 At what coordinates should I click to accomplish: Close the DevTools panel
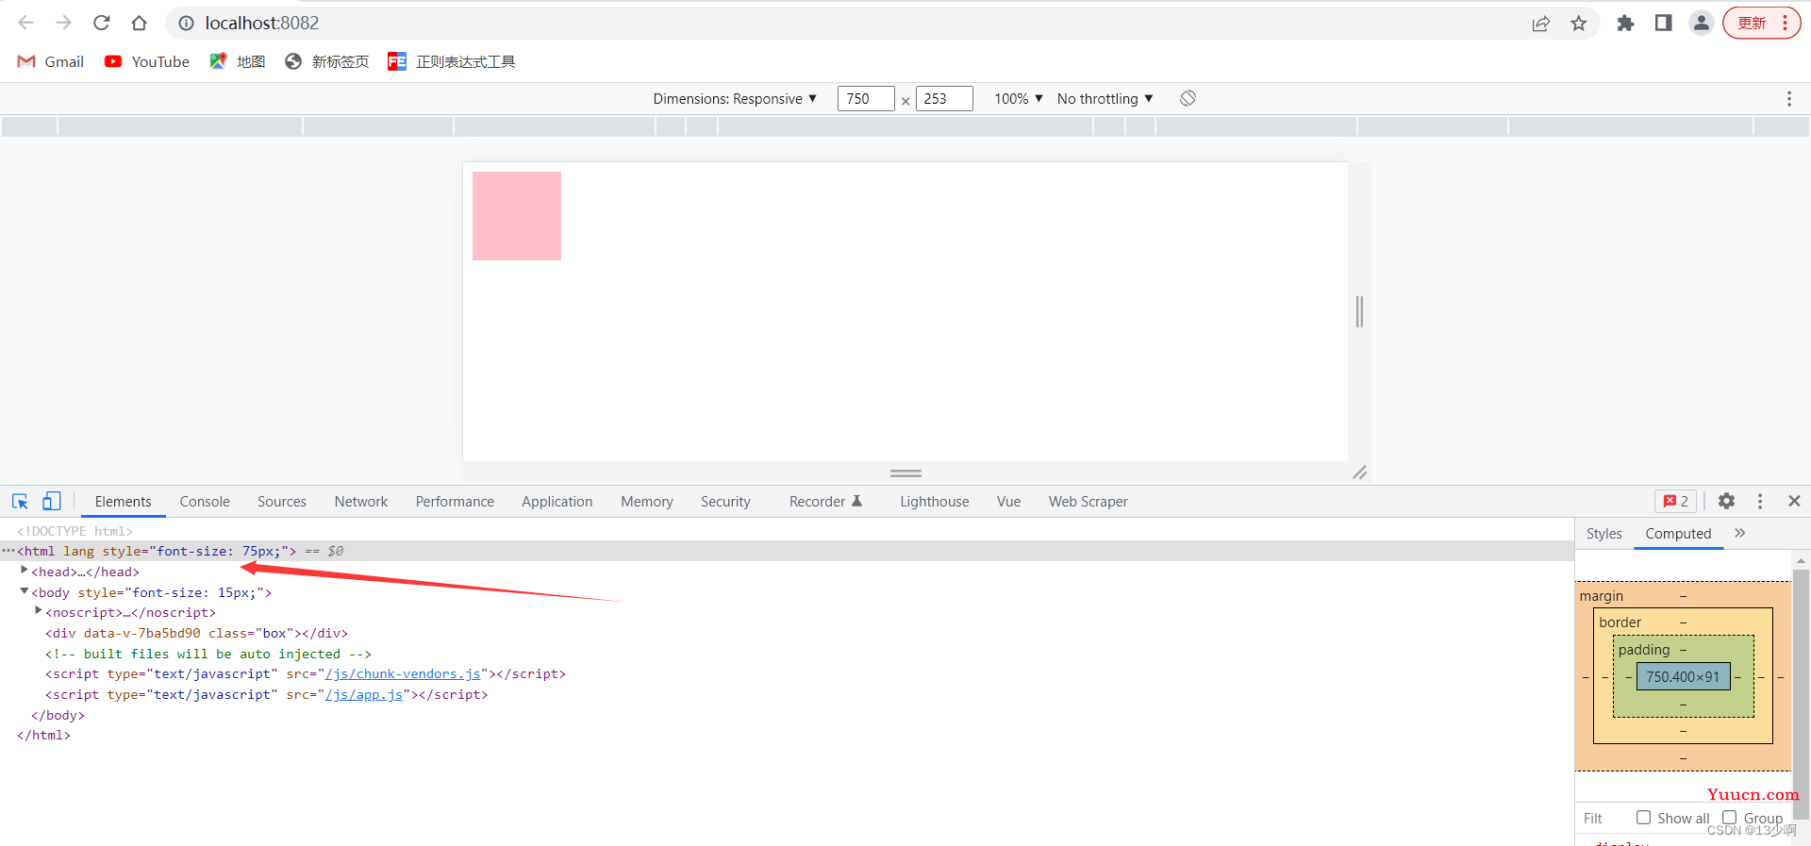1794,501
